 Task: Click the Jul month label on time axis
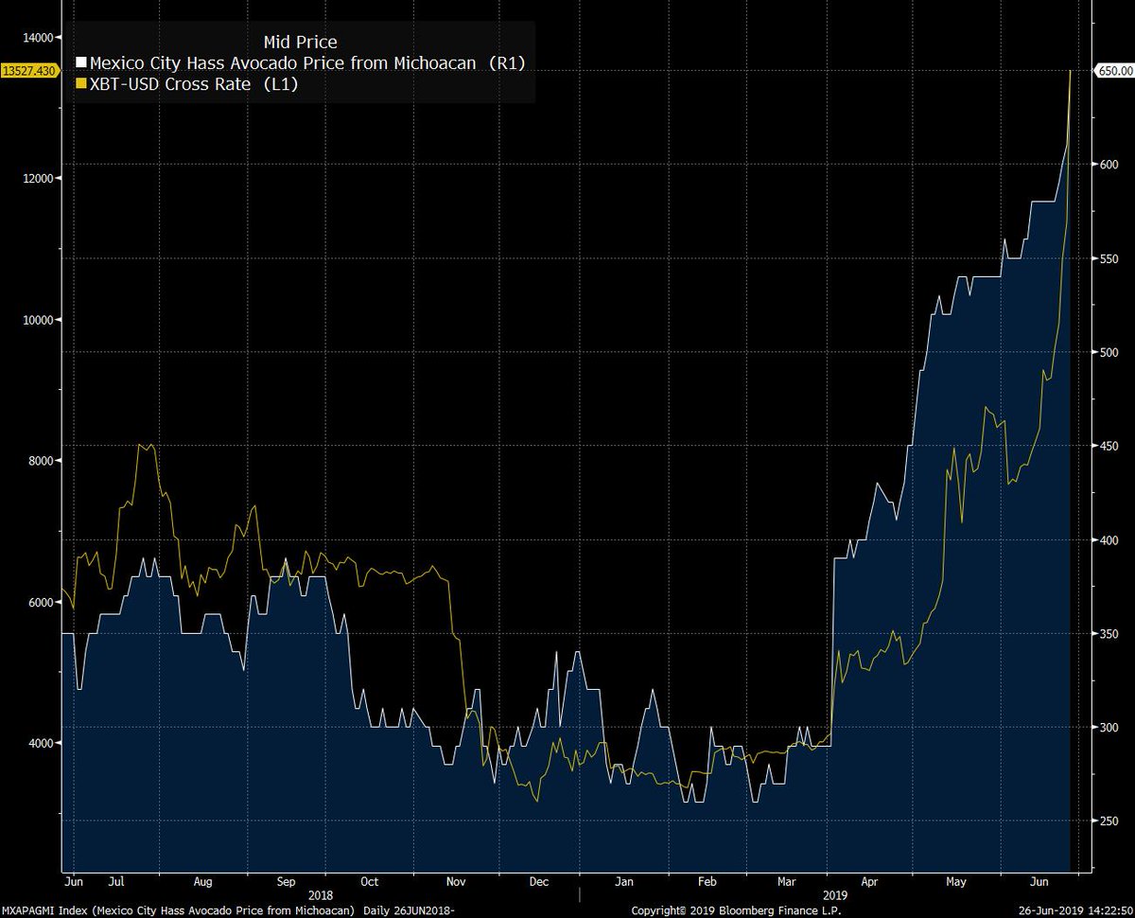(117, 881)
